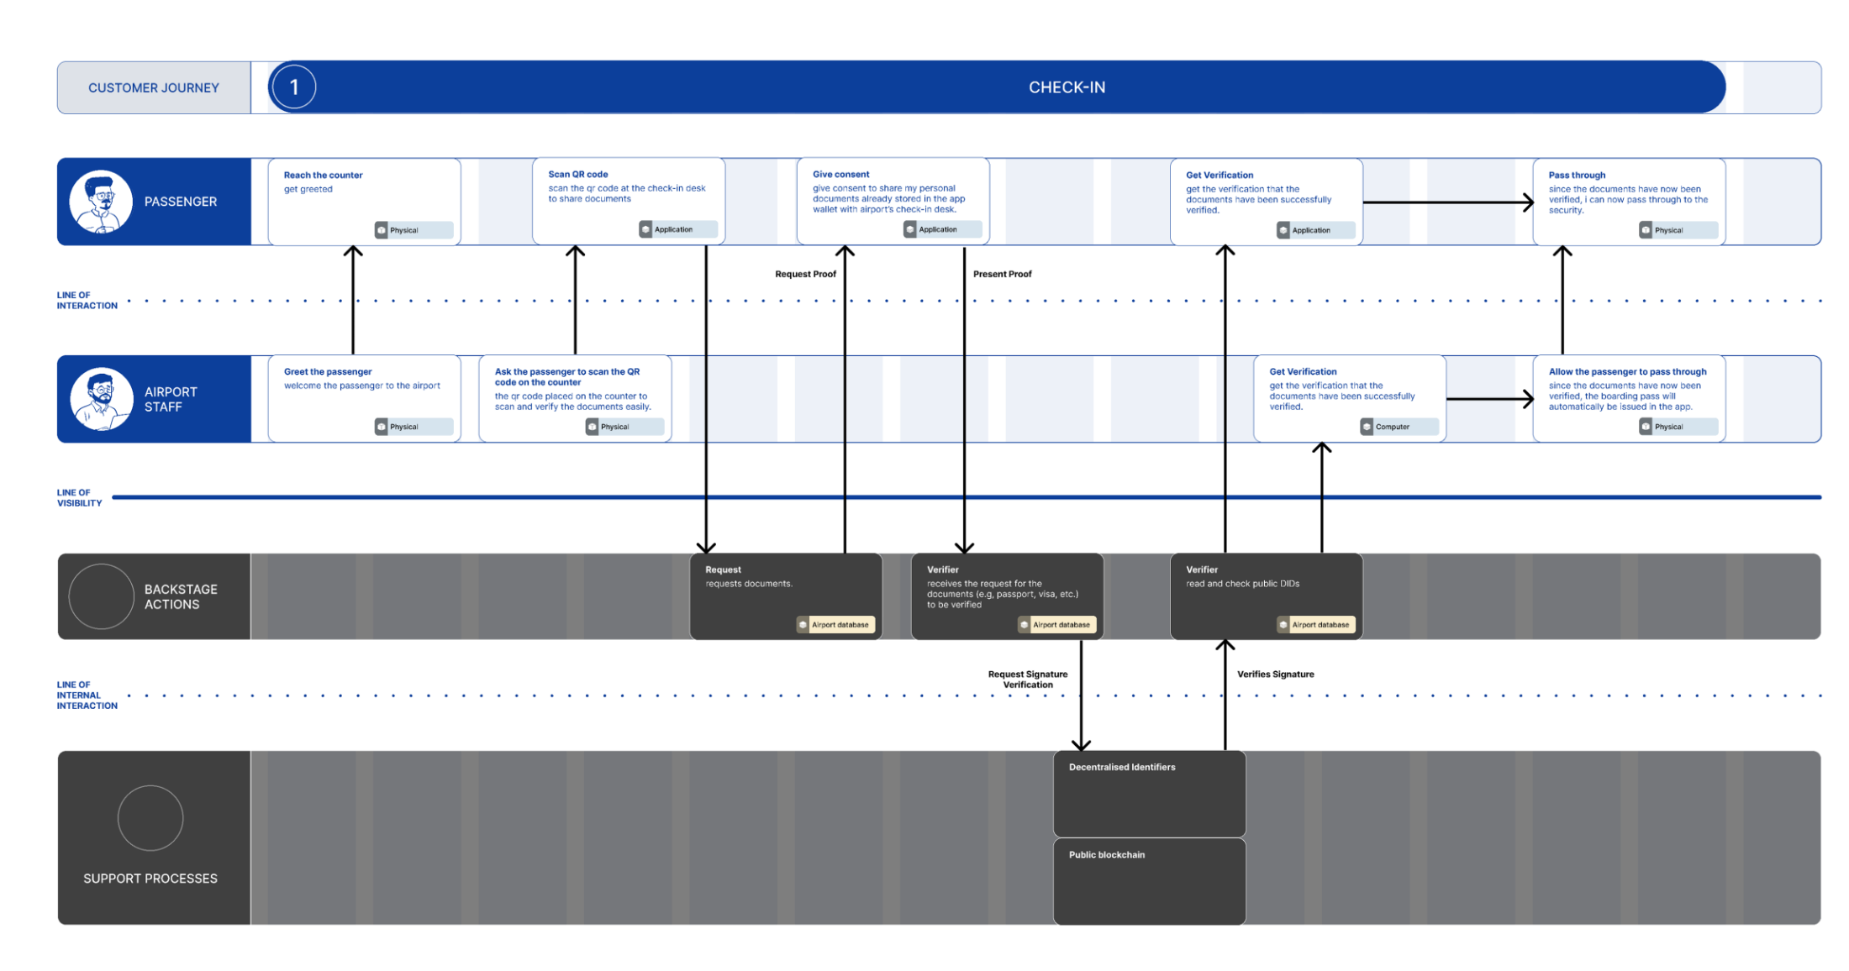The width and height of the screenshot is (1849, 971).
Task: Open the Reach the counter card
Action: pyautogui.click(x=364, y=202)
